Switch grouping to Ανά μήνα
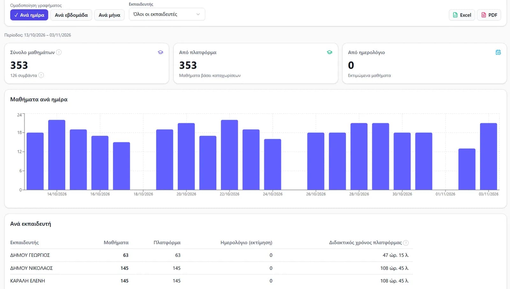The image size is (510, 289). [109, 15]
